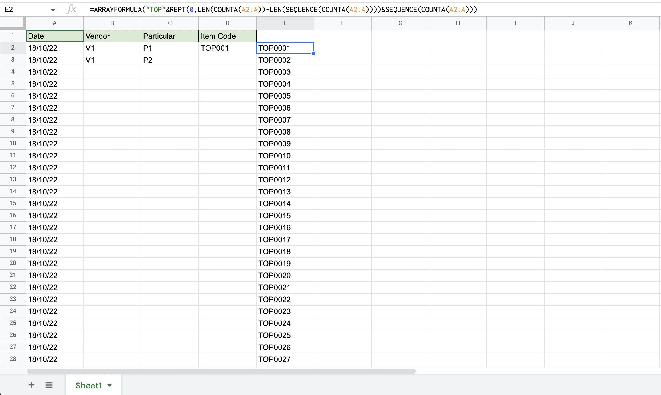This screenshot has width=661, height=395.
Task: Select cell D2 containing TOP001
Action: click(227, 48)
